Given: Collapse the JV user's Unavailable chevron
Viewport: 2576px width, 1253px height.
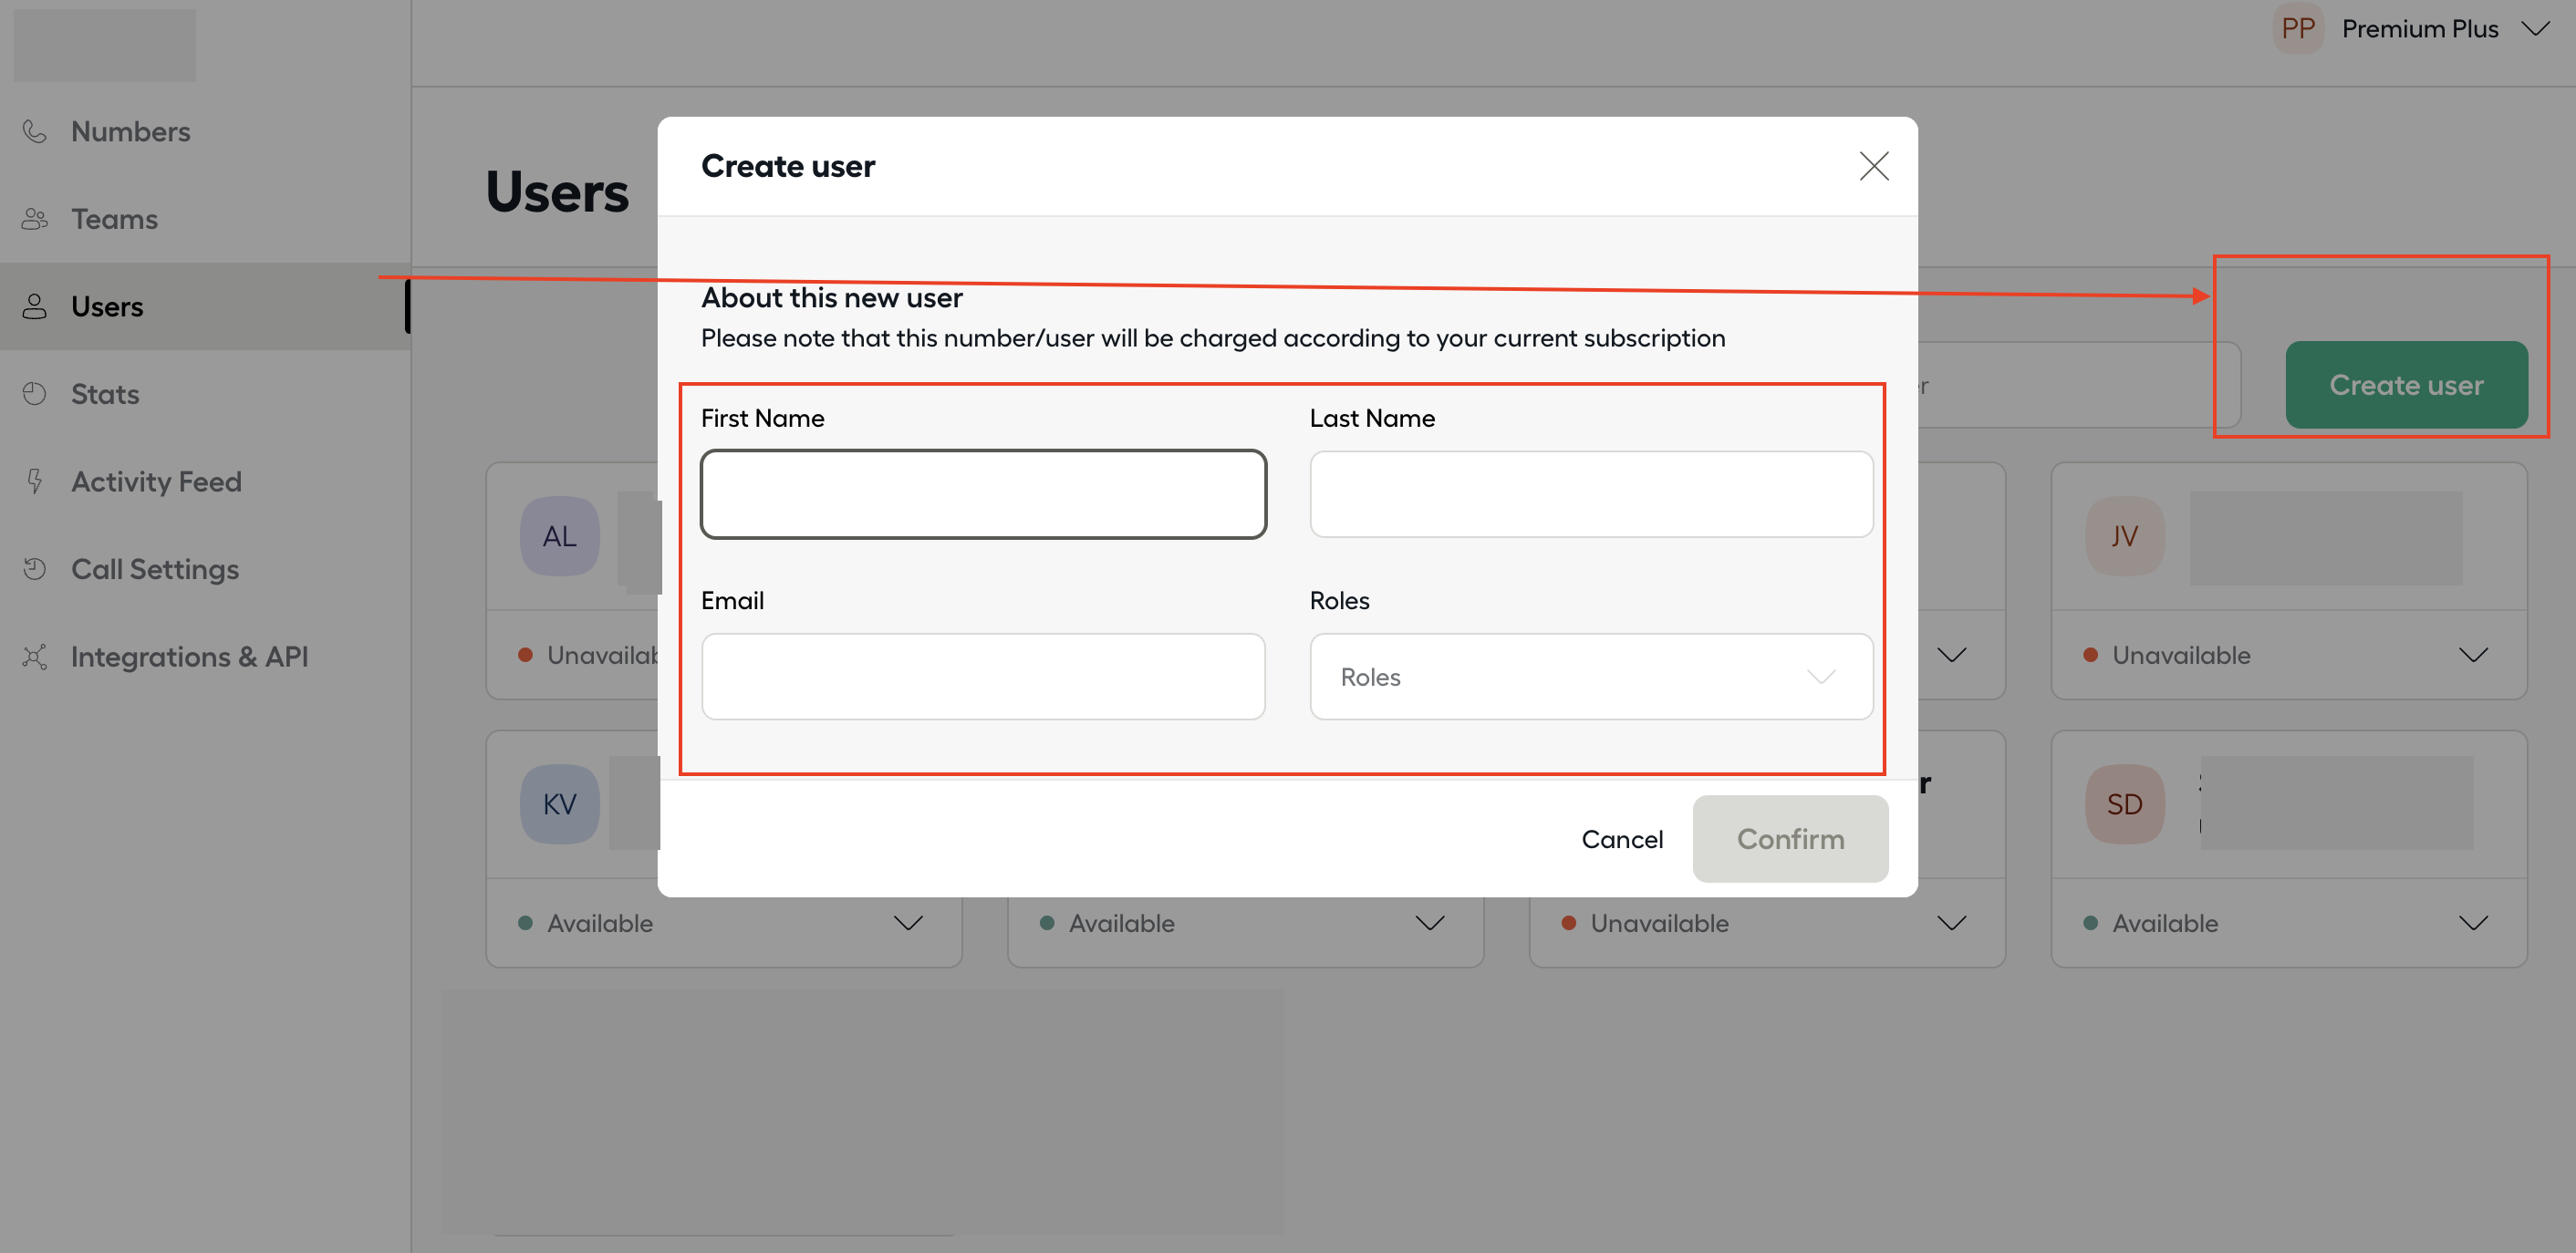Looking at the screenshot, I should pos(2475,655).
